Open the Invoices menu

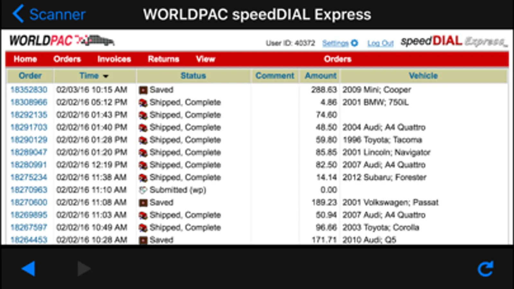coord(114,59)
